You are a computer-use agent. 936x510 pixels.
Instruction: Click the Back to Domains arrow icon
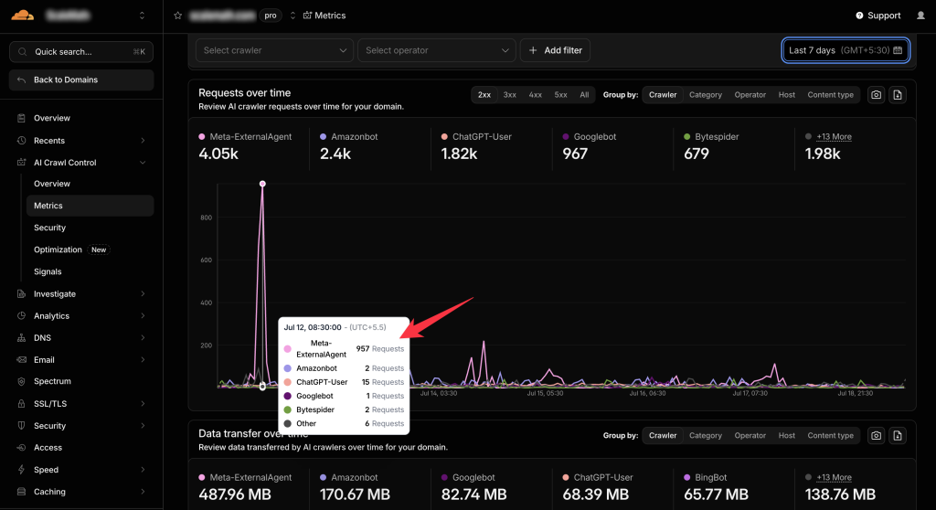[x=22, y=80]
